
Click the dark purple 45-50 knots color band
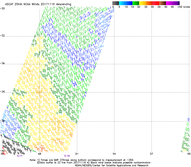(x=176, y=3)
